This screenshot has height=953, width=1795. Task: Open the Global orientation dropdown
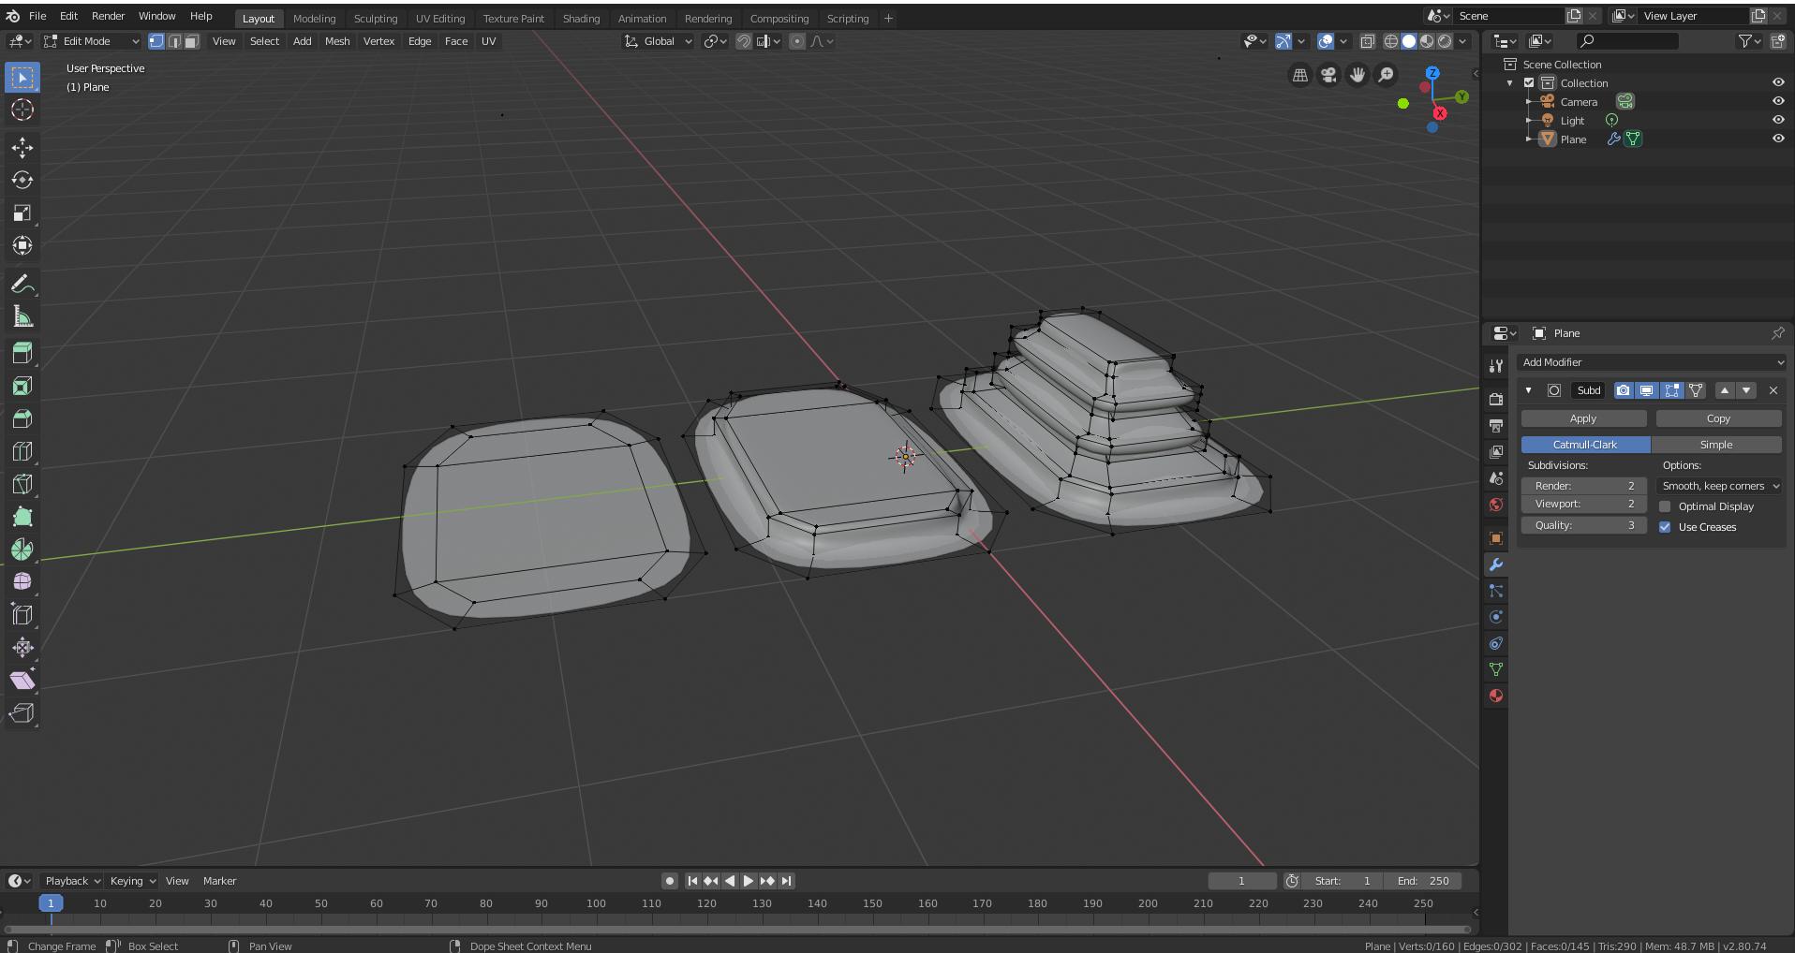tap(659, 41)
